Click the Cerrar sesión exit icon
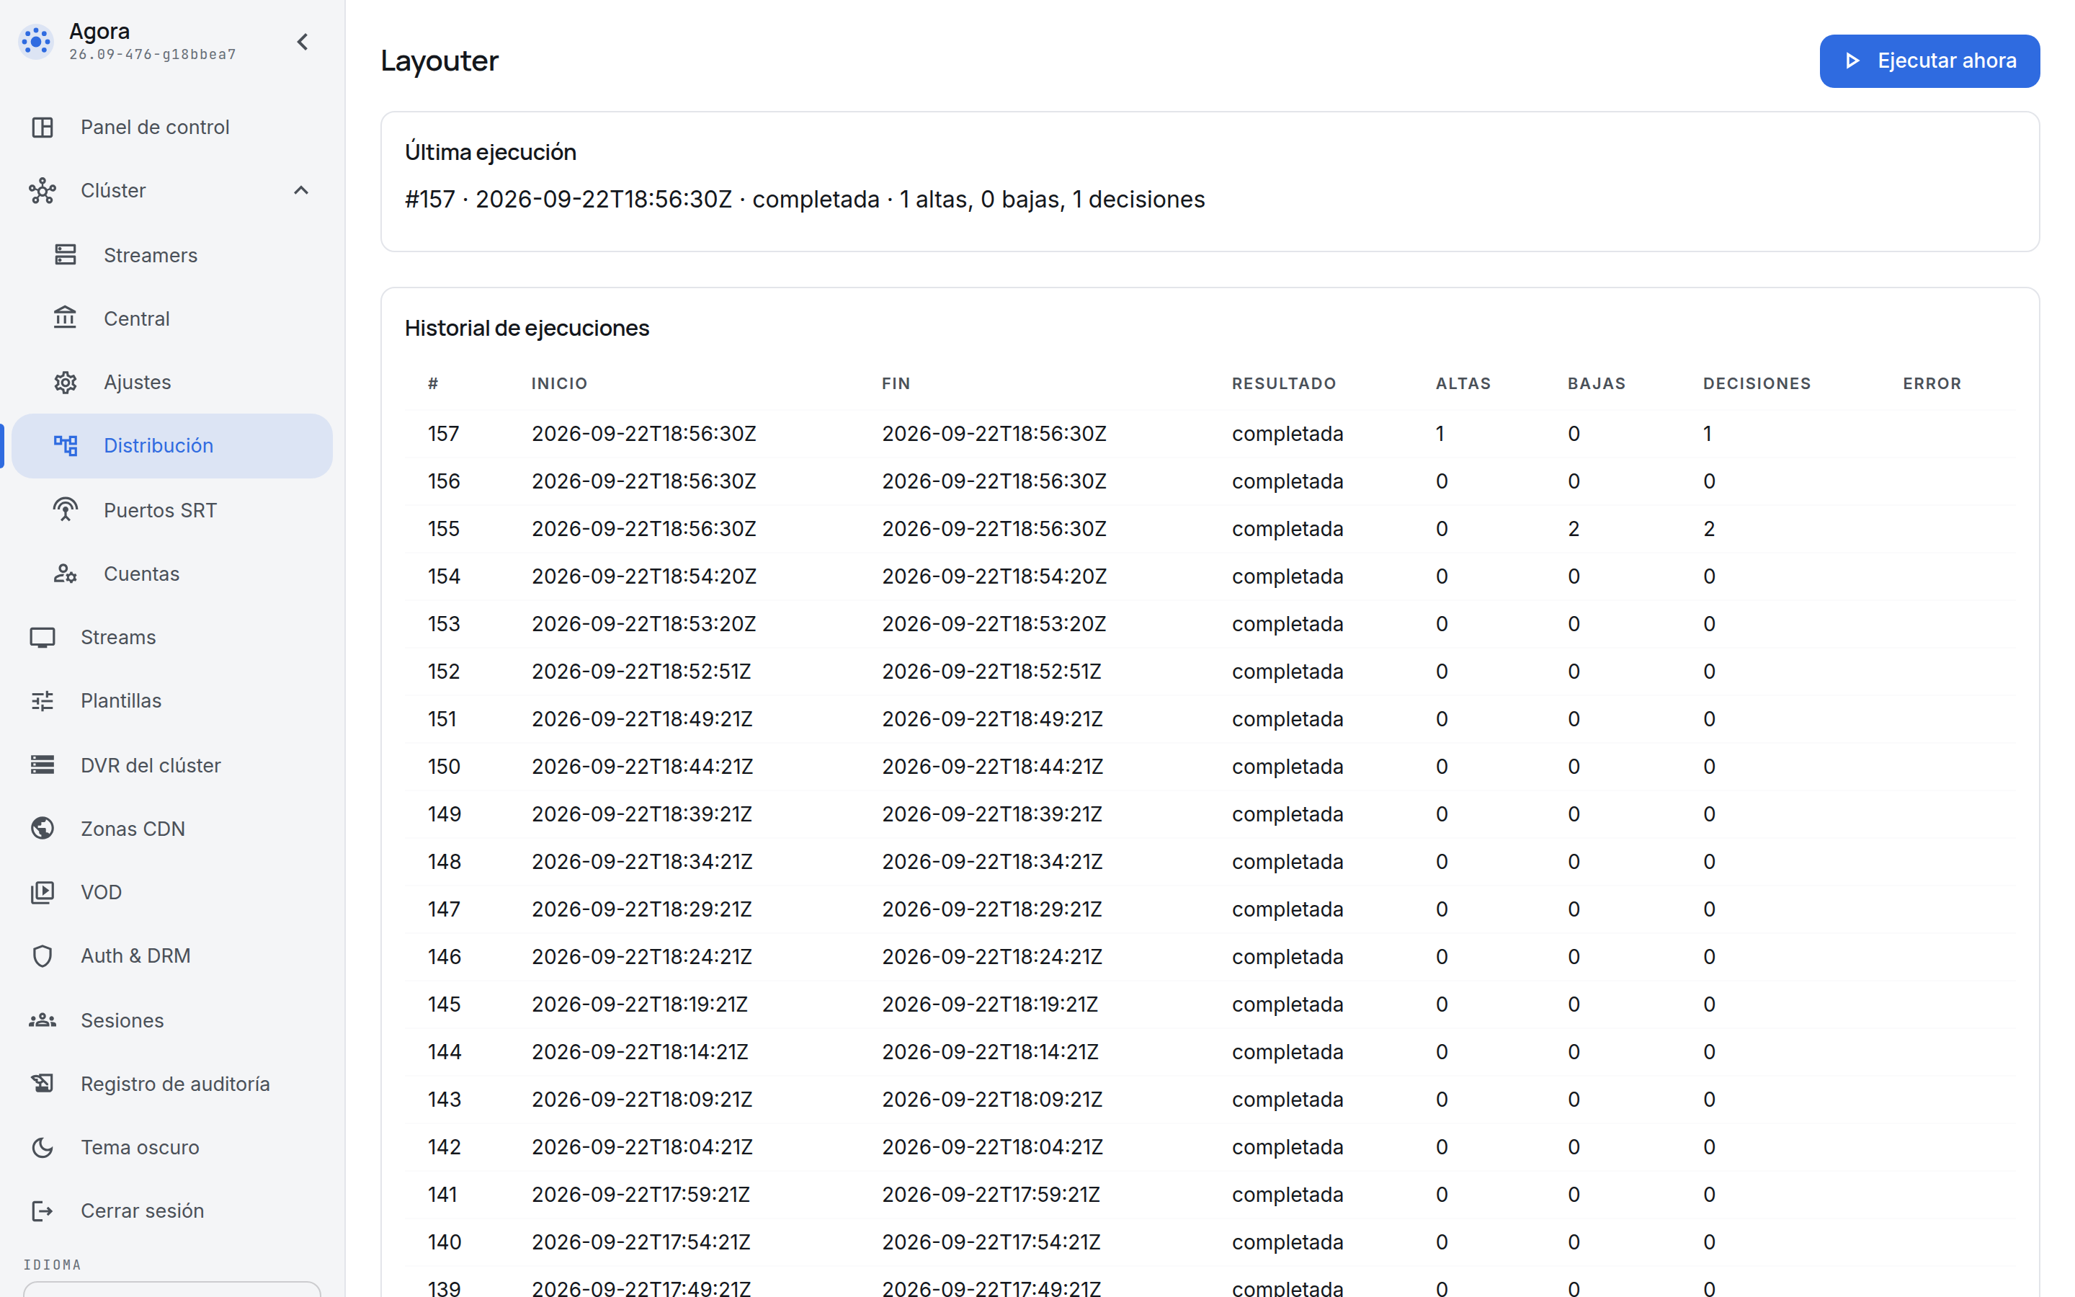The height and width of the screenshot is (1297, 2075). 43,1211
